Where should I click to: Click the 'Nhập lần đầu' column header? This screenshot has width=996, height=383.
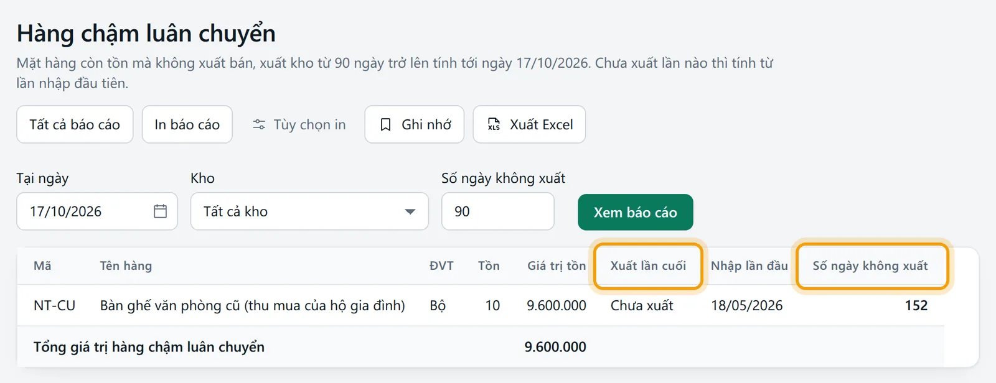(749, 265)
